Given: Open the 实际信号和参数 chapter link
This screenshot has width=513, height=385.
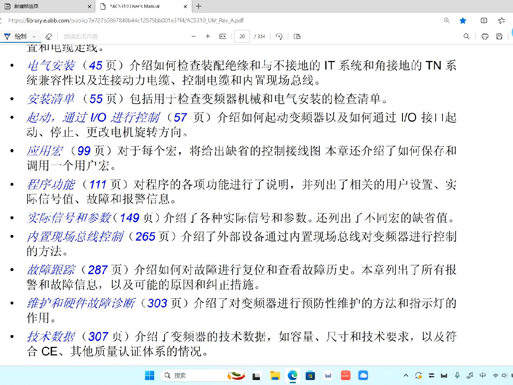Looking at the screenshot, I should point(69,218).
